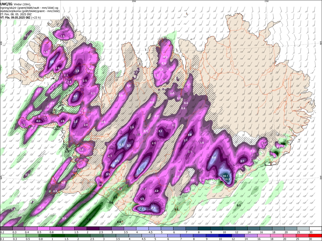Click the "VT: Fös. 09.05.2025 08Z (+23 h)" line

20,18
